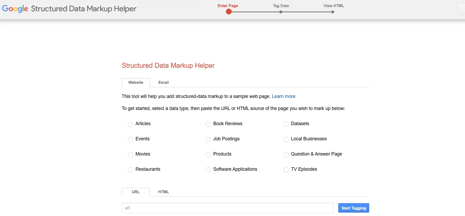
Task: Choose the Local Businesses radio option
Action: [x=286, y=140]
